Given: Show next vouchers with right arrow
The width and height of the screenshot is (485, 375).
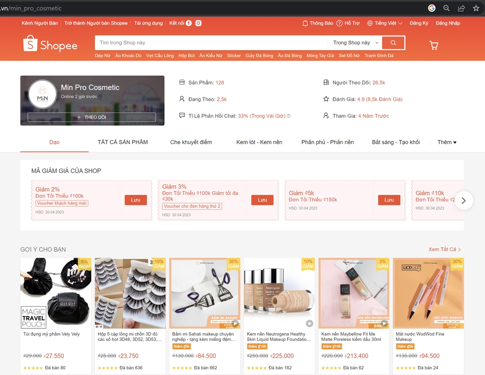Looking at the screenshot, I should pyautogui.click(x=463, y=200).
